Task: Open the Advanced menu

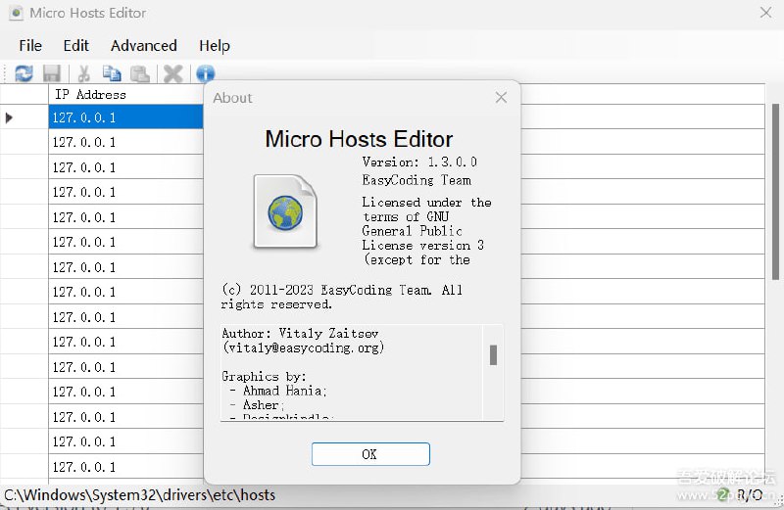Action: [x=143, y=45]
